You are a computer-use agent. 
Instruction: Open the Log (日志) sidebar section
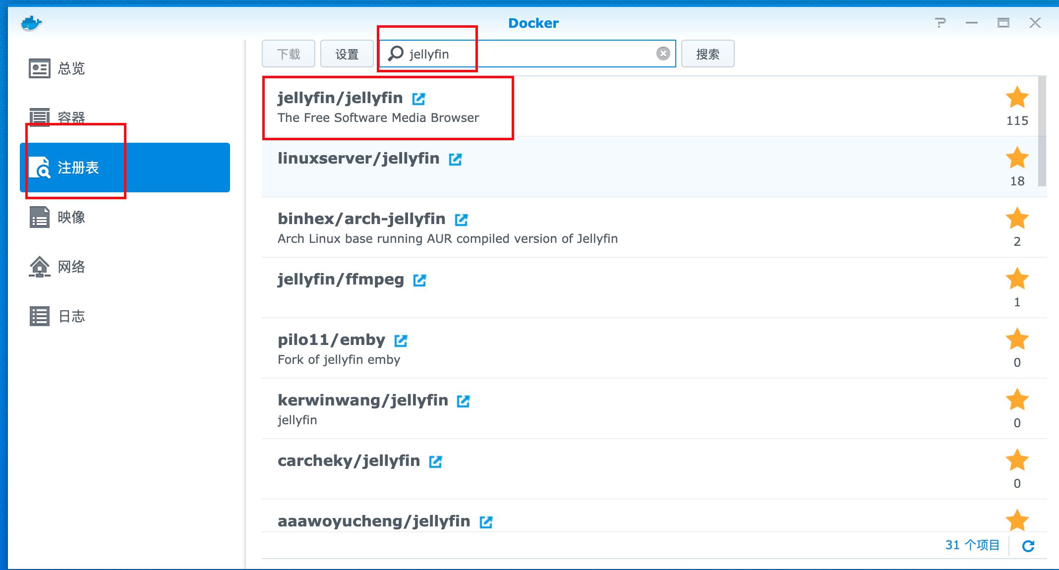[x=125, y=316]
